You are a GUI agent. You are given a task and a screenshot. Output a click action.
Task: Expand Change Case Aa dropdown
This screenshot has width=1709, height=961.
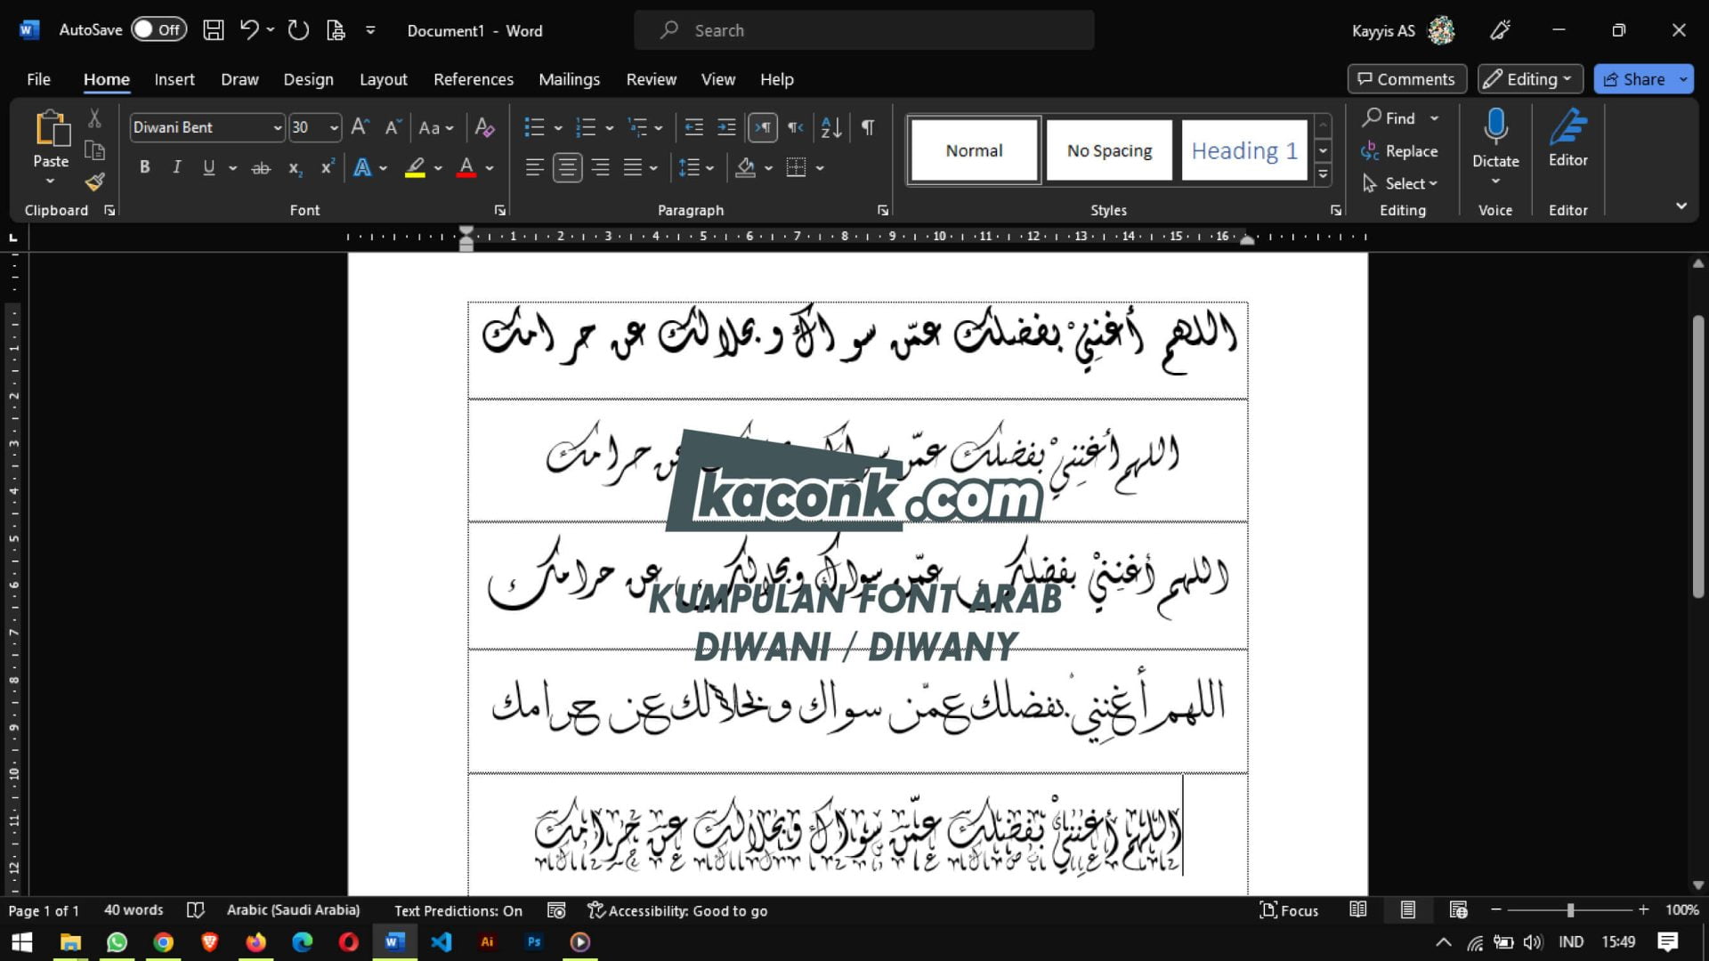point(437,128)
